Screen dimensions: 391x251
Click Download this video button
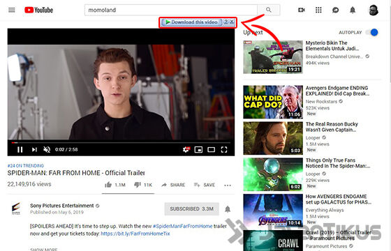pyautogui.click(x=191, y=22)
